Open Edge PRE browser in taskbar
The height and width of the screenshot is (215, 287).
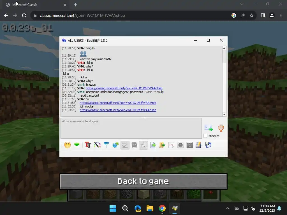click(138, 208)
